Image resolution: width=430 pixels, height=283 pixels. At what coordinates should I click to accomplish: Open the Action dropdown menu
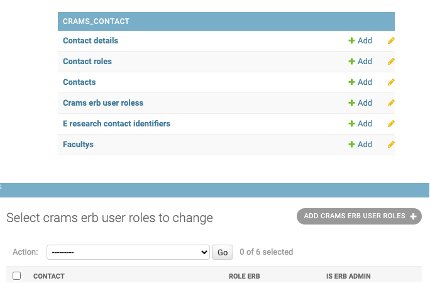click(128, 252)
